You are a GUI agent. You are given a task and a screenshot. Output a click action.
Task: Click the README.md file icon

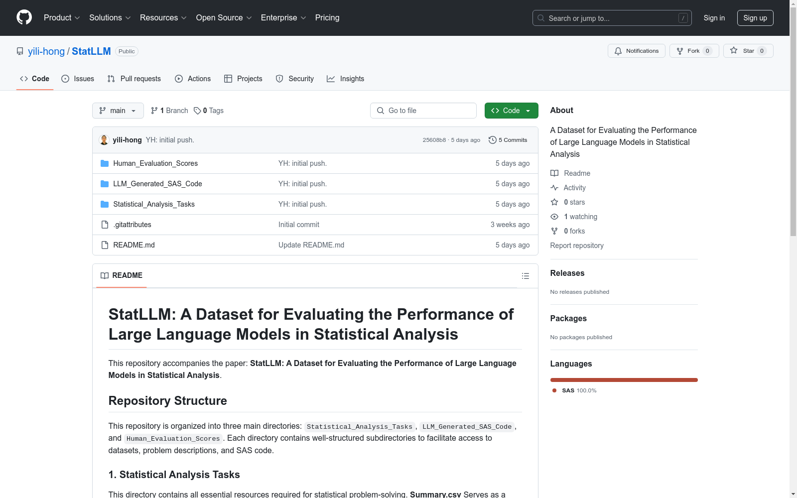[105, 245]
